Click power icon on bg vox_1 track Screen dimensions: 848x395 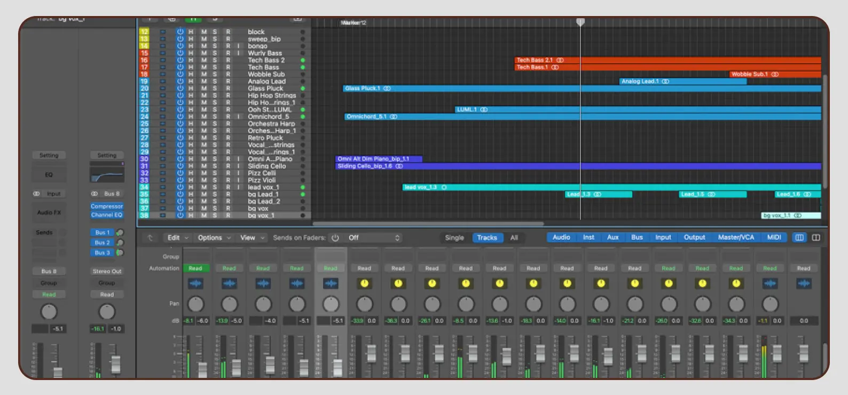[180, 216]
